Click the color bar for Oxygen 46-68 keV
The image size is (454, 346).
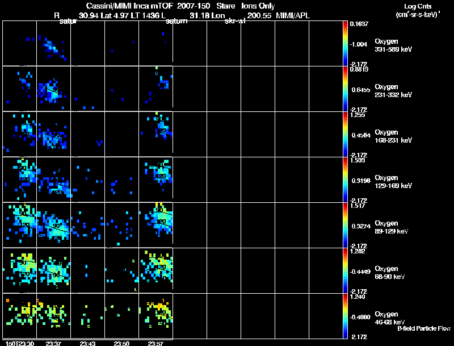tap(345, 316)
